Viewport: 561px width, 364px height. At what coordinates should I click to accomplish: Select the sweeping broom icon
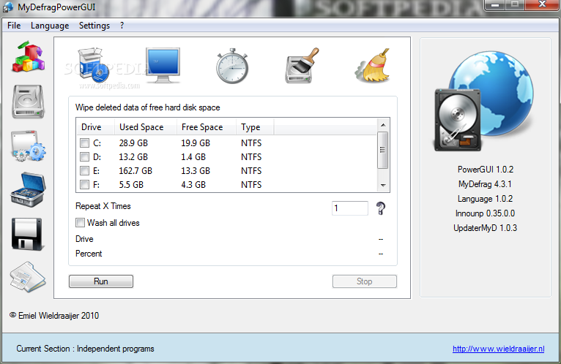click(x=372, y=65)
